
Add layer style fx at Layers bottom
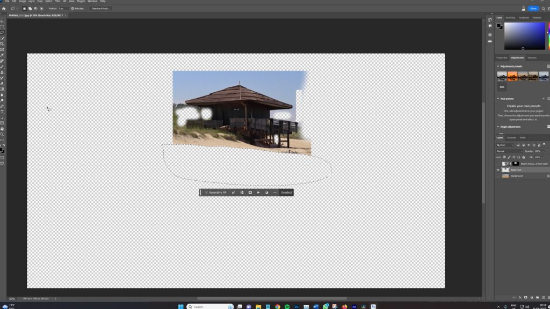click(520, 297)
